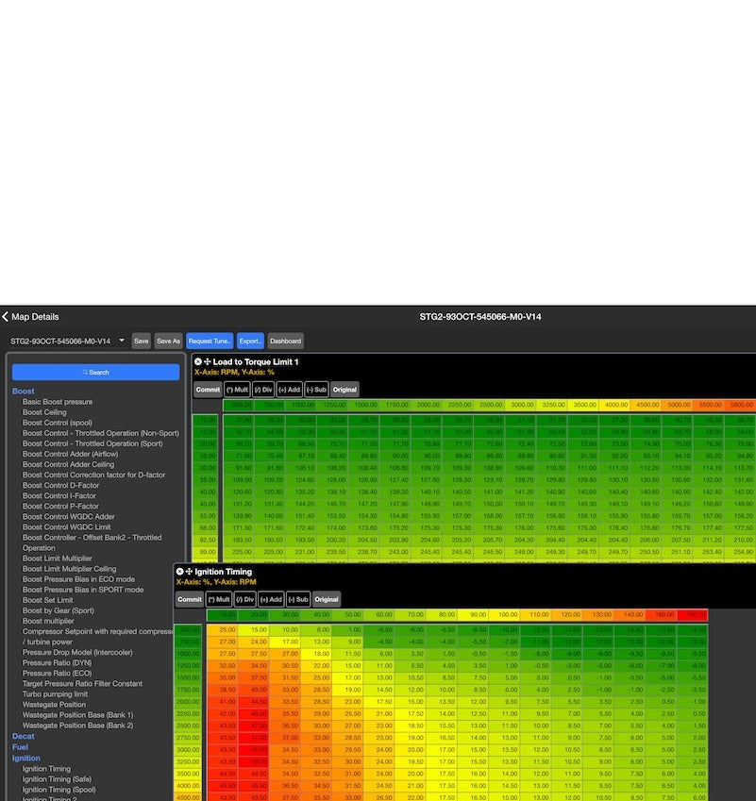The image size is (756, 801).
Task: Click the move handle icon on Ignition Timing
Action: pos(190,572)
